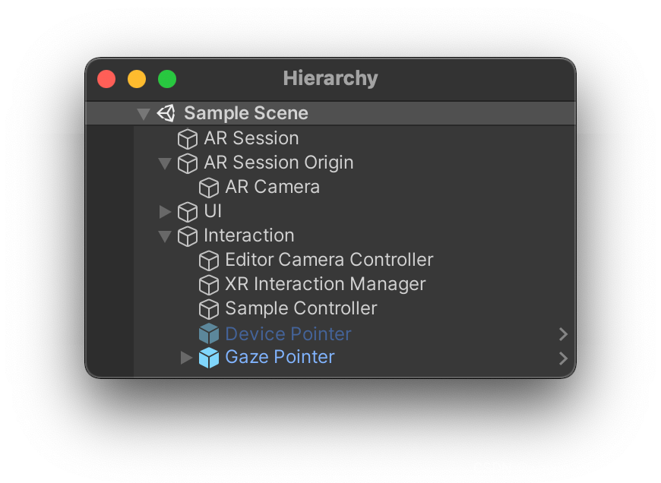Expand the UI node arrow
This screenshot has height=483, width=661.
(x=165, y=212)
